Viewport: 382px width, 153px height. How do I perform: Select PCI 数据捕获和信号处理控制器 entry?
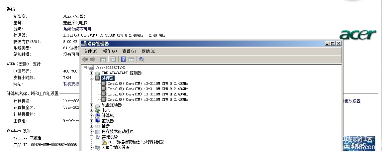[136, 142]
